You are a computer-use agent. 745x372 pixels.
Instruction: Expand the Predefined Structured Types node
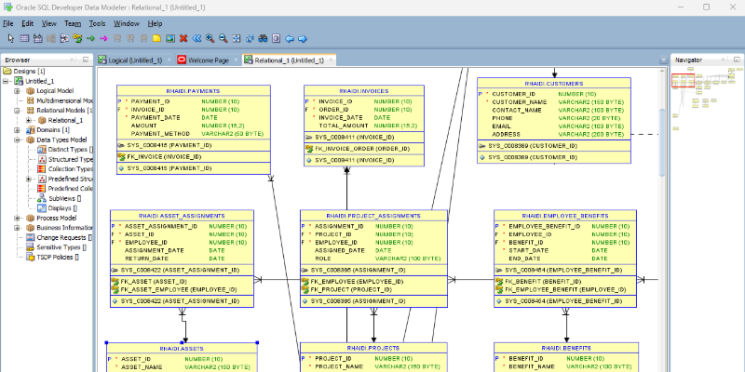click(29, 179)
